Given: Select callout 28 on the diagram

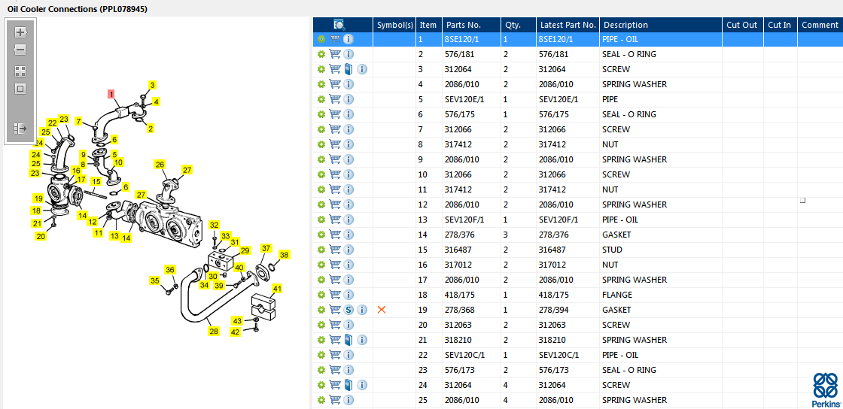Looking at the screenshot, I should [214, 331].
